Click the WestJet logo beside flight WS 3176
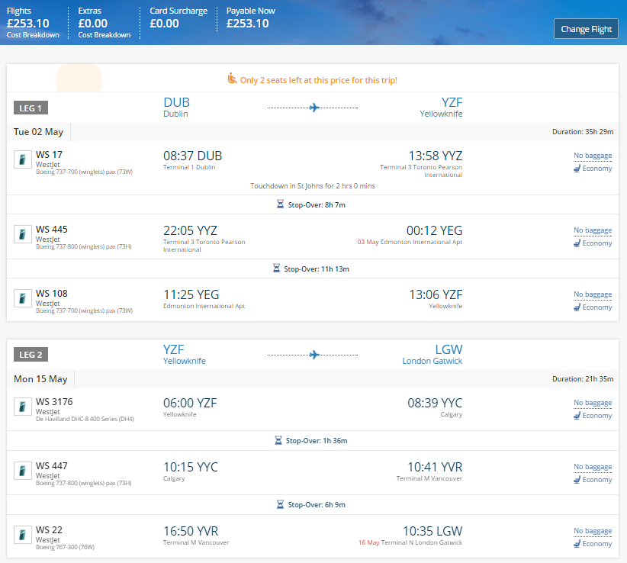The image size is (627, 563). click(22, 407)
